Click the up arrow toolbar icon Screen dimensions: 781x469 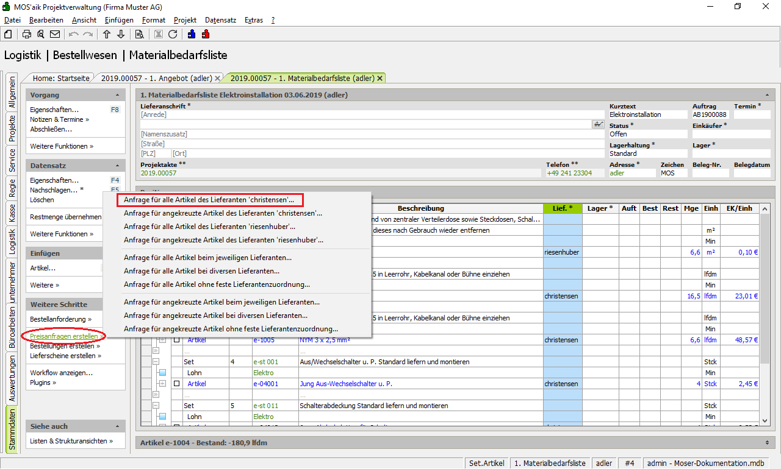tap(106, 34)
